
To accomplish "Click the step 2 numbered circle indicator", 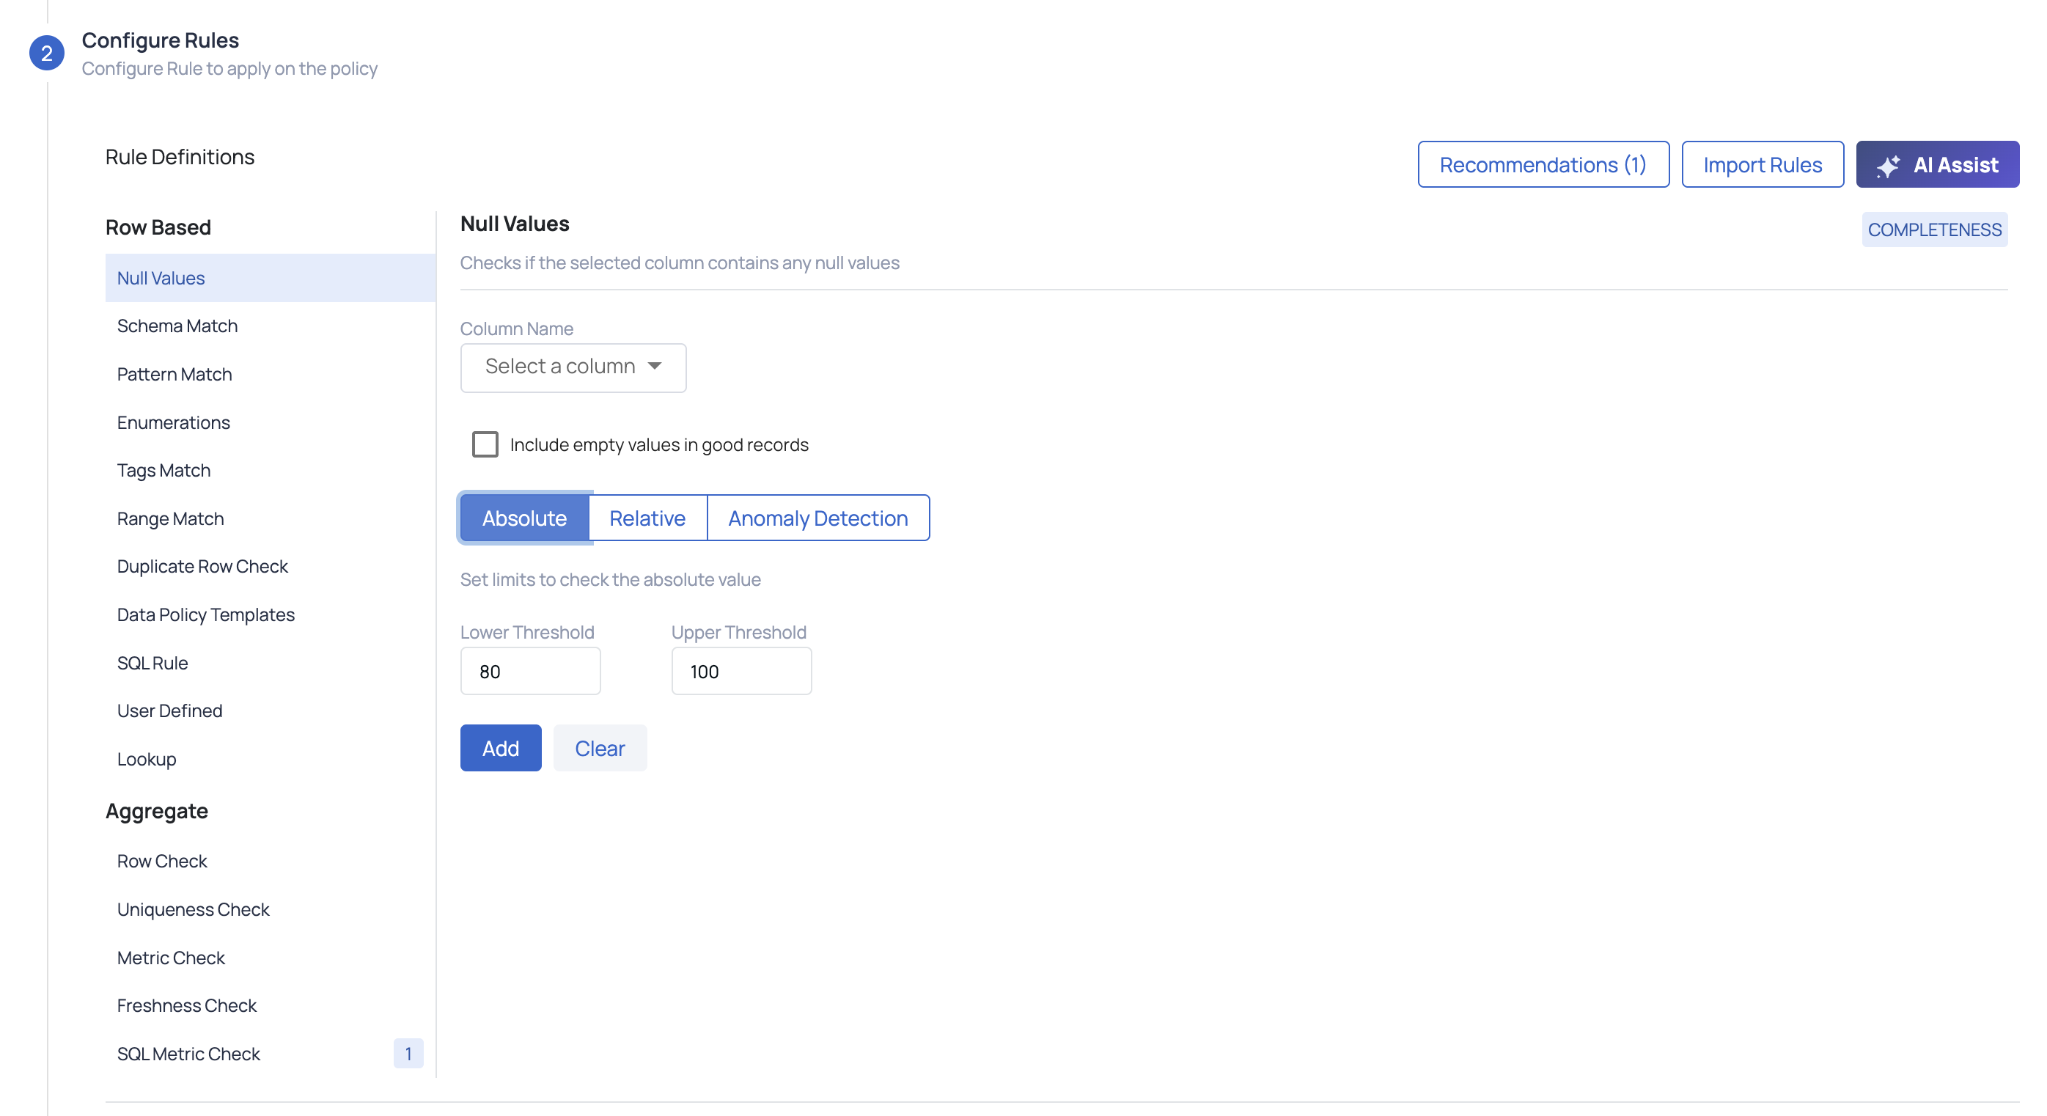I will click(47, 53).
